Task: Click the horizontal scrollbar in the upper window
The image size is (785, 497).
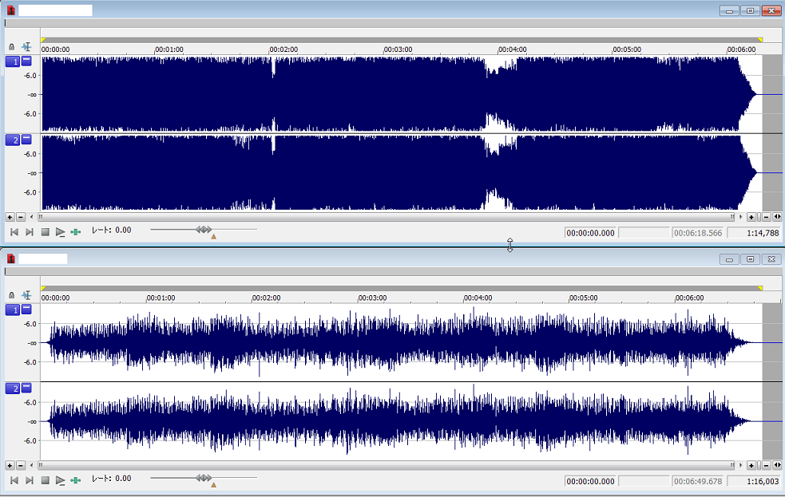Action: click(x=387, y=217)
